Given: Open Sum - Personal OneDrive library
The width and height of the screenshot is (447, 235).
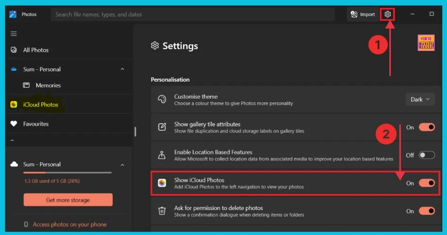Looking at the screenshot, I should click(42, 69).
